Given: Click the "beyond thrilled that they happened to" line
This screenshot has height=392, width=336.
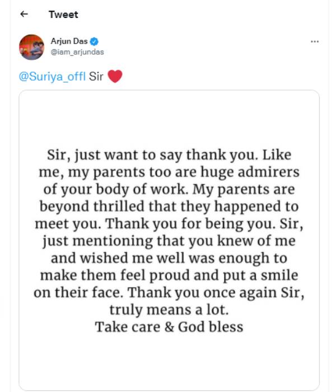Looking at the screenshot, I should pos(169,206).
